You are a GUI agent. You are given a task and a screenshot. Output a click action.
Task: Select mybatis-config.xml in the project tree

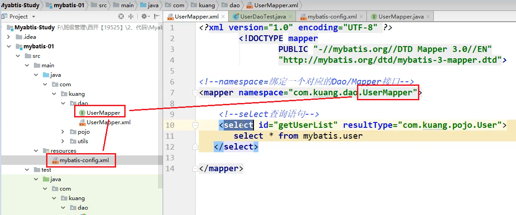click(x=81, y=160)
